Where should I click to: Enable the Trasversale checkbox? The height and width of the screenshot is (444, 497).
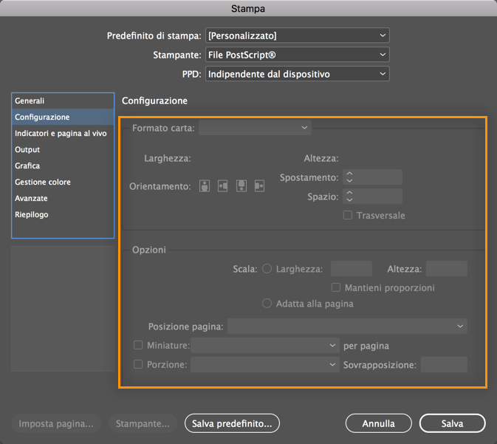click(x=348, y=216)
